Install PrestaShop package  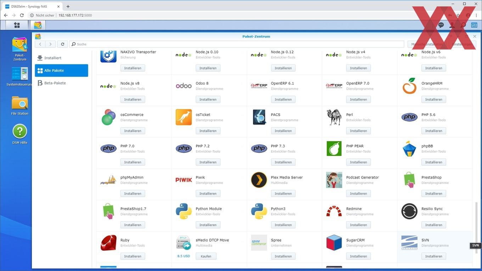pyautogui.click(x=434, y=193)
